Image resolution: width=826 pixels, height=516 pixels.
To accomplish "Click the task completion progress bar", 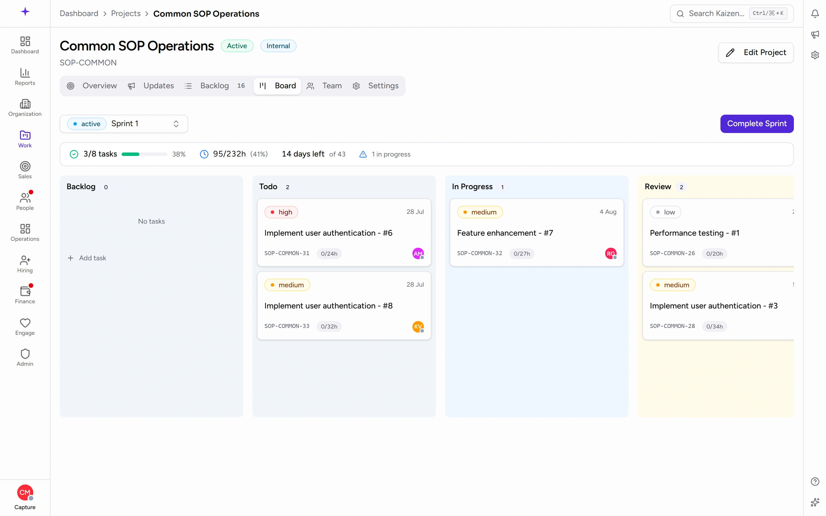I will pos(144,154).
